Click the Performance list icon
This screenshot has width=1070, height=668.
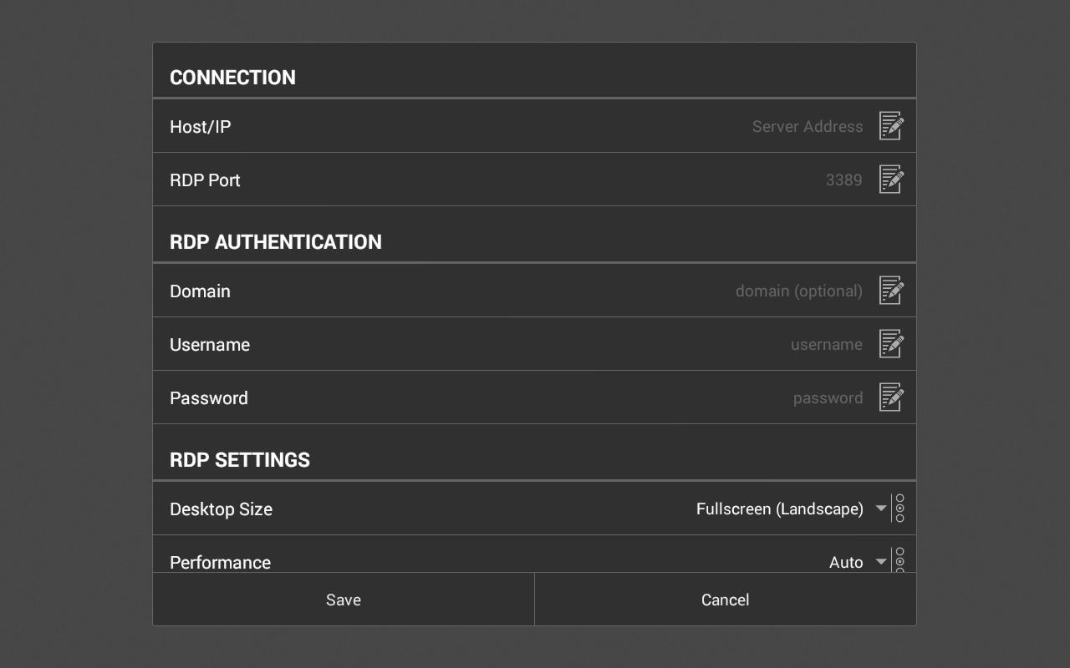pos(899,560)
